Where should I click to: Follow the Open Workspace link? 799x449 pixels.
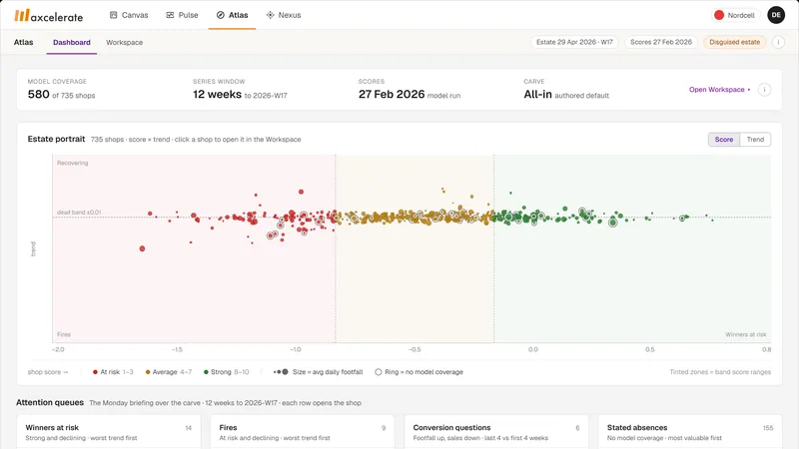pyautogui.click(x=719, y=90)
